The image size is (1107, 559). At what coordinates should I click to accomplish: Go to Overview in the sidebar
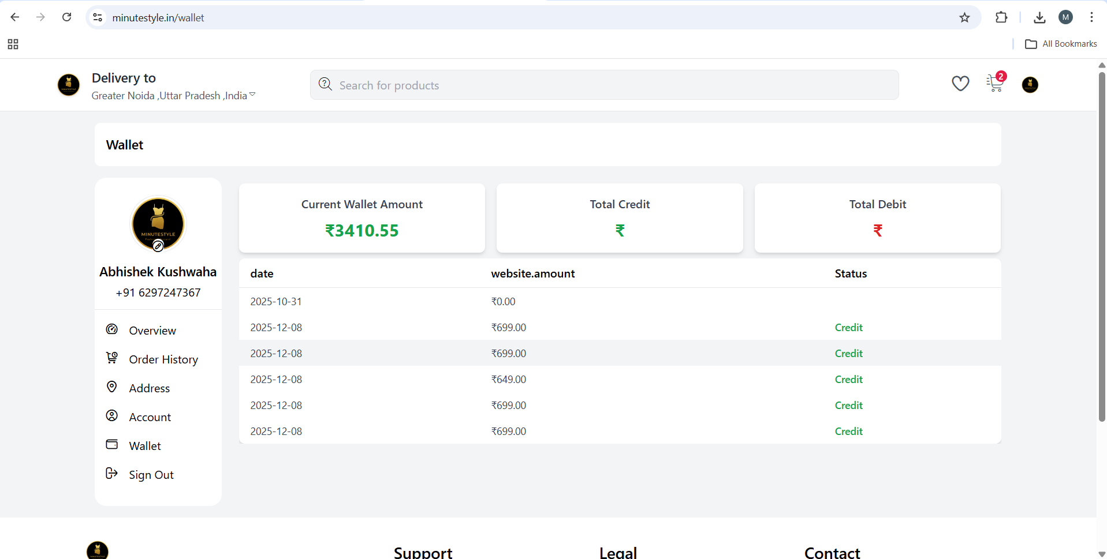[x=152, y=331]
